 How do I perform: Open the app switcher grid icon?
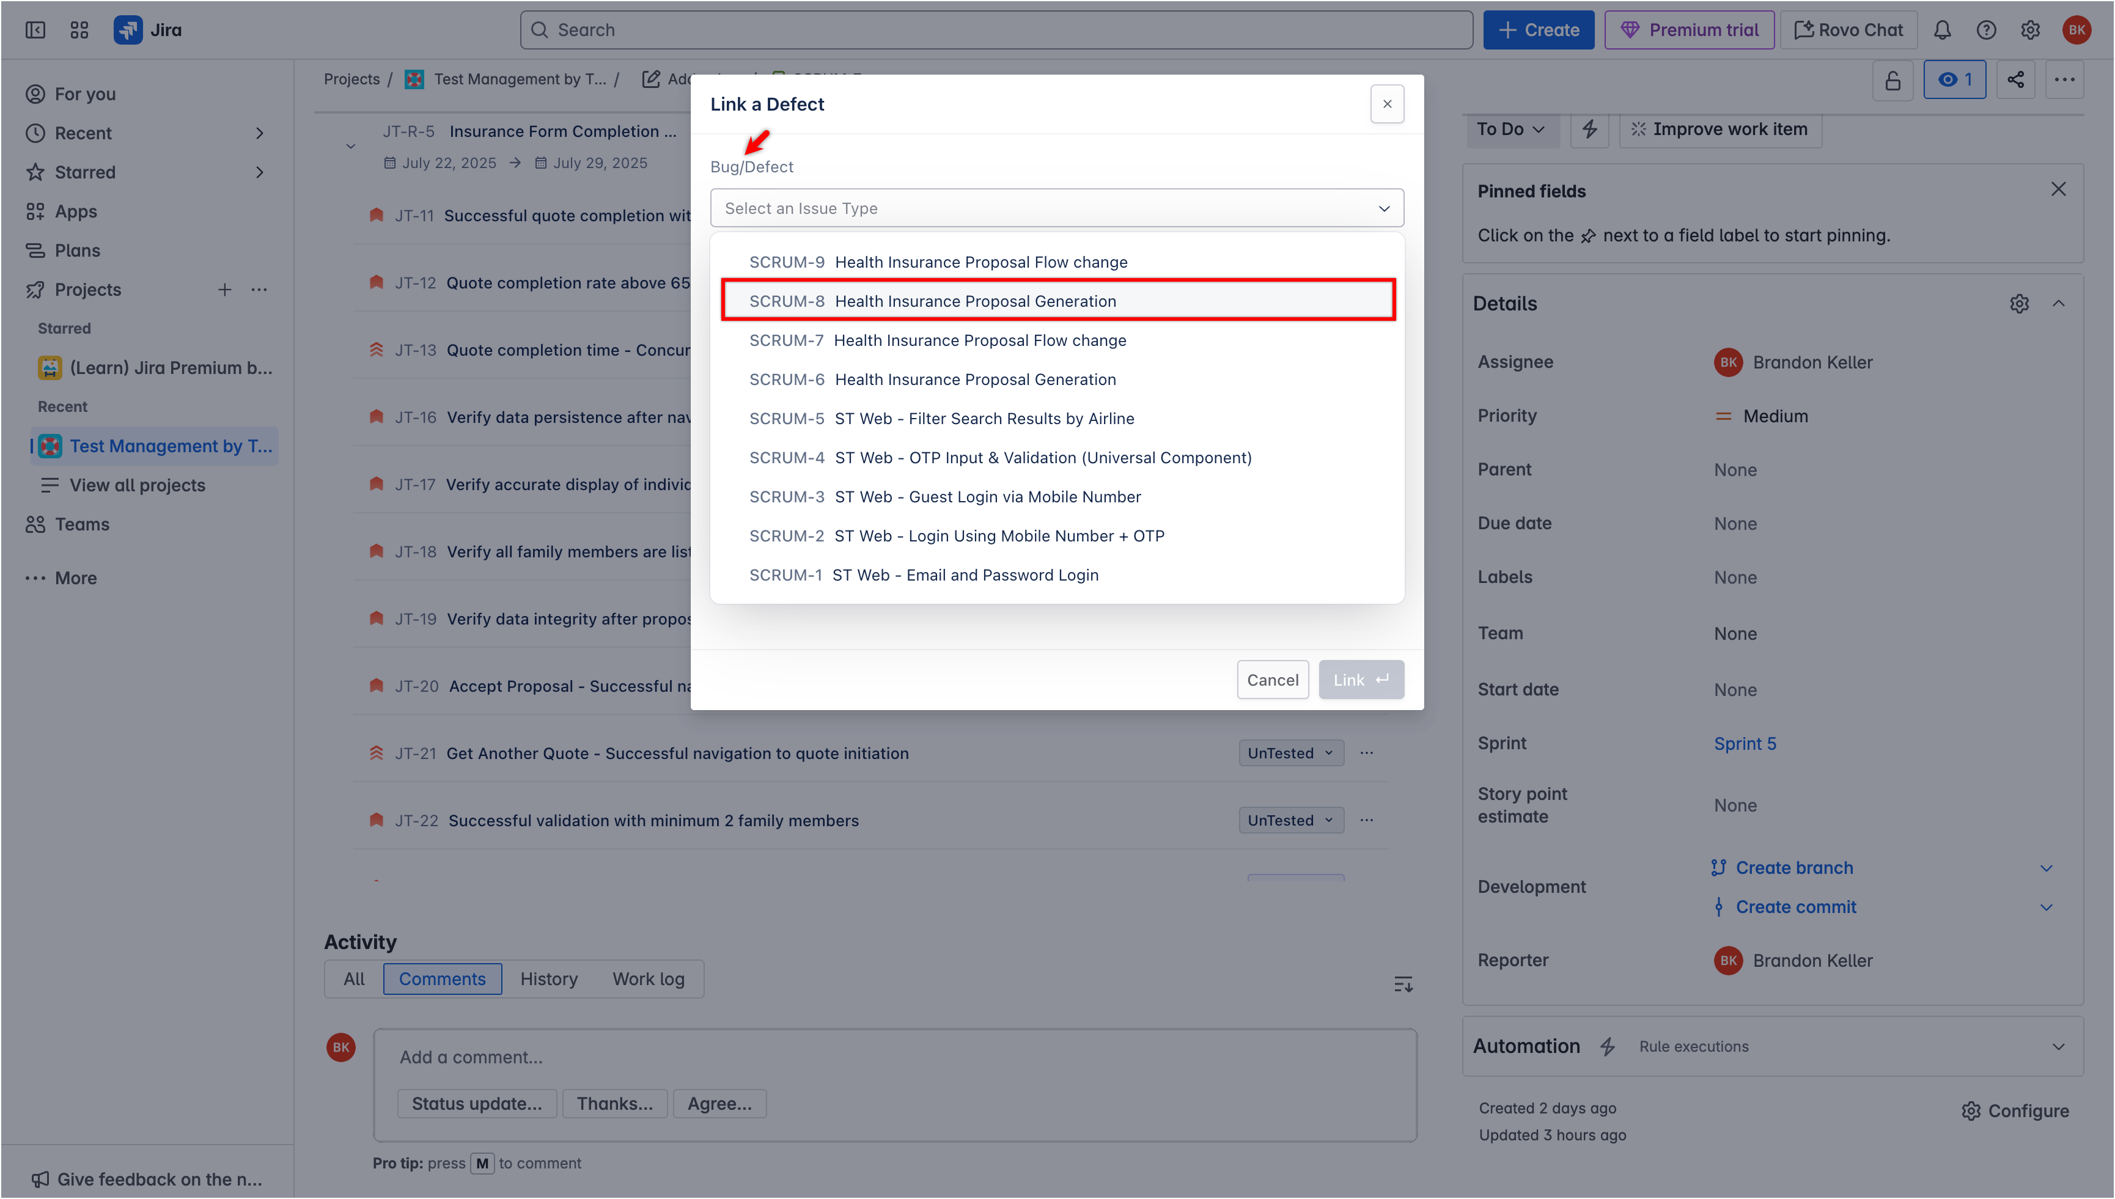pyautogui.click(x=79, y=30)
